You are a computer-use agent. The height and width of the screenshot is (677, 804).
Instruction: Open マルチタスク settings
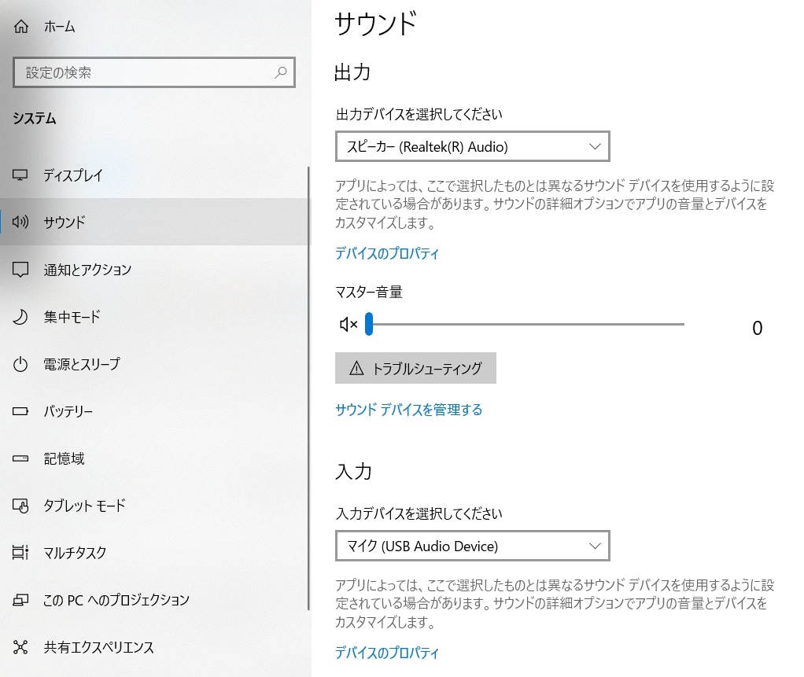coord(154,553)
